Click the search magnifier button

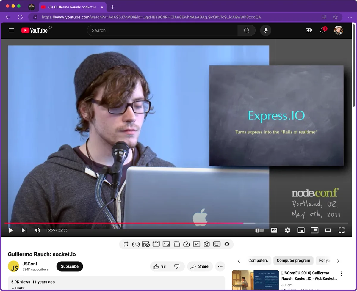(x=246, y=30)
